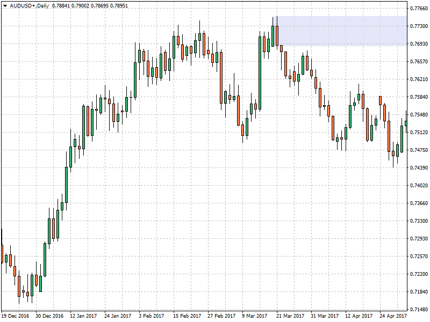Click the 24 Apr 2017 date label

[391, 316]
